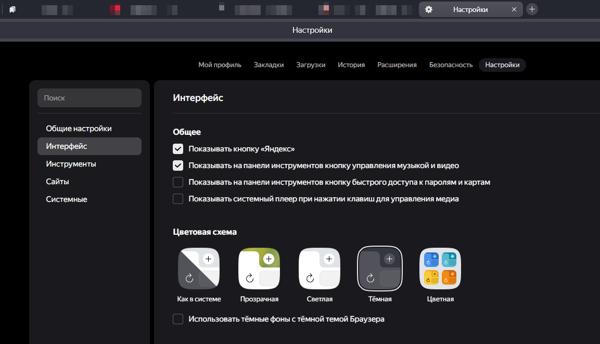Uncheck Показывать кнопку «Яндекс» checkbox
The height and width of the screenshot is (344, 600).
tap(178, 149)
